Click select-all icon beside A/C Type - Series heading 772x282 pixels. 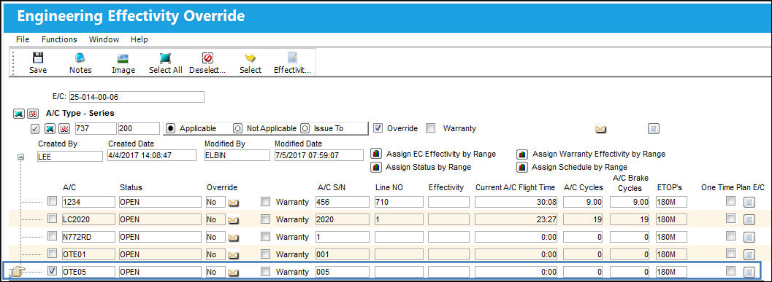coord(19,114)
